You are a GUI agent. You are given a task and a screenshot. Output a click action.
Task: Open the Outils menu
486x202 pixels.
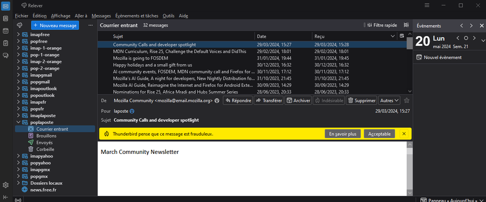pos(168,16)
